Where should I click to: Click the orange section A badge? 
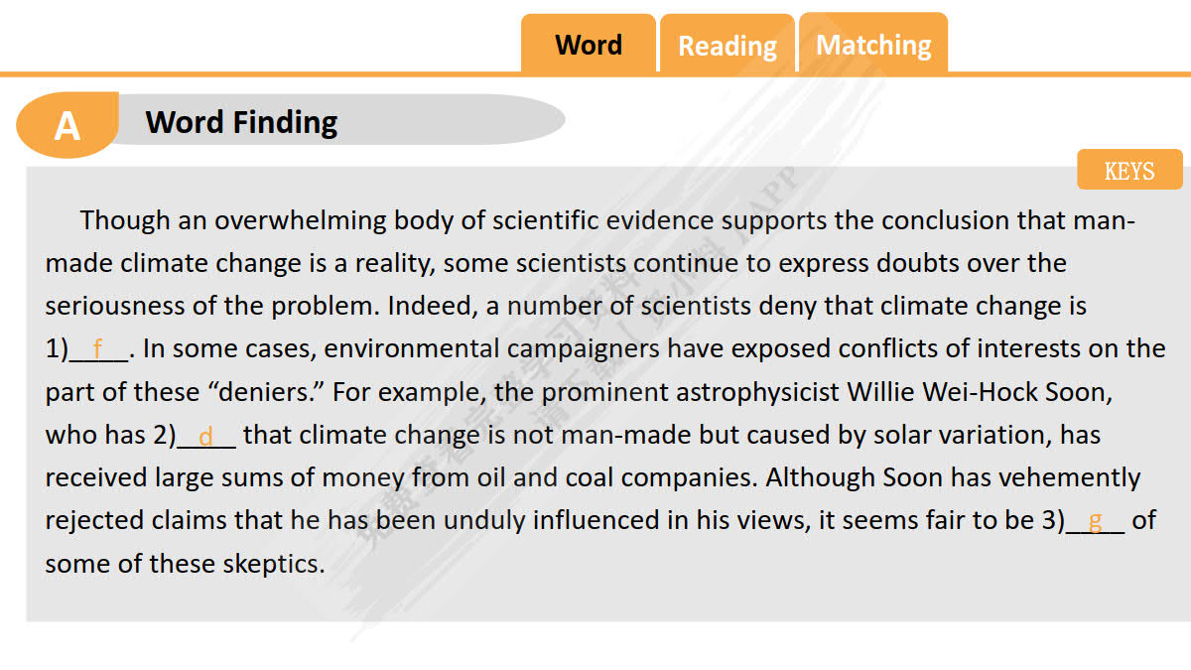coord(66,125)
